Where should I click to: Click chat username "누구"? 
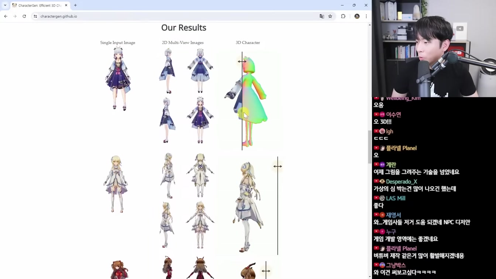click(x=391, y=232)
